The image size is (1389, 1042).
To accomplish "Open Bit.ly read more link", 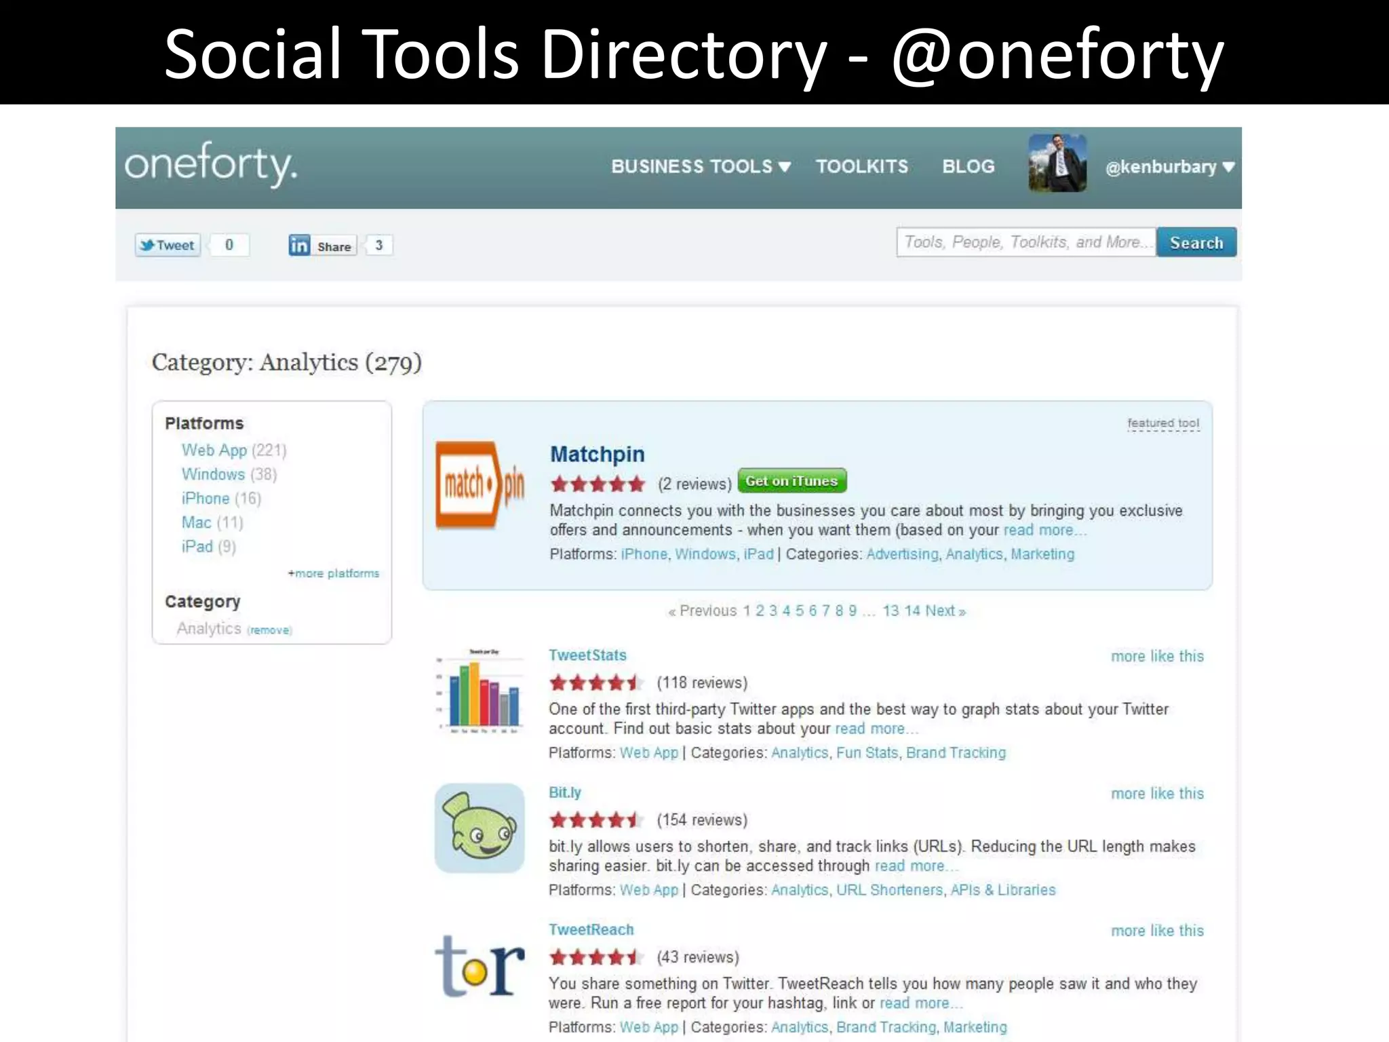I will (916, 866).
